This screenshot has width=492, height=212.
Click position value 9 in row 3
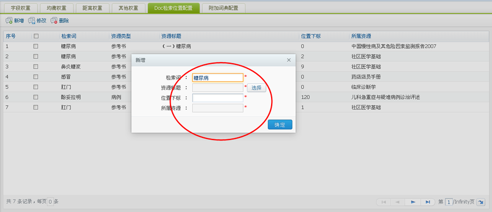pos(302,66)
